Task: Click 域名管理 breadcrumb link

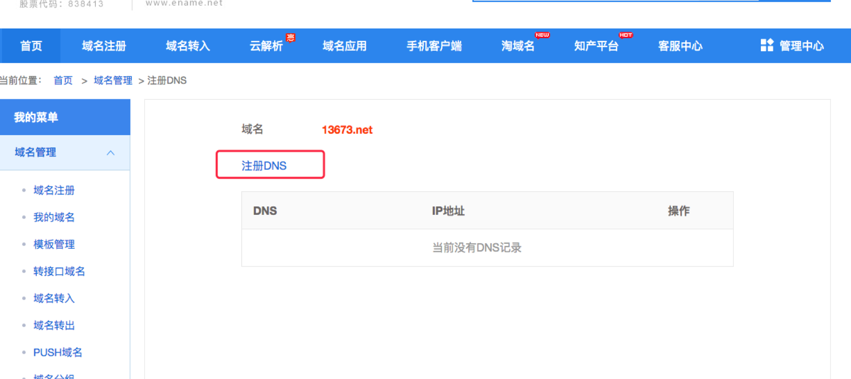Action: (x=113, y=81)
